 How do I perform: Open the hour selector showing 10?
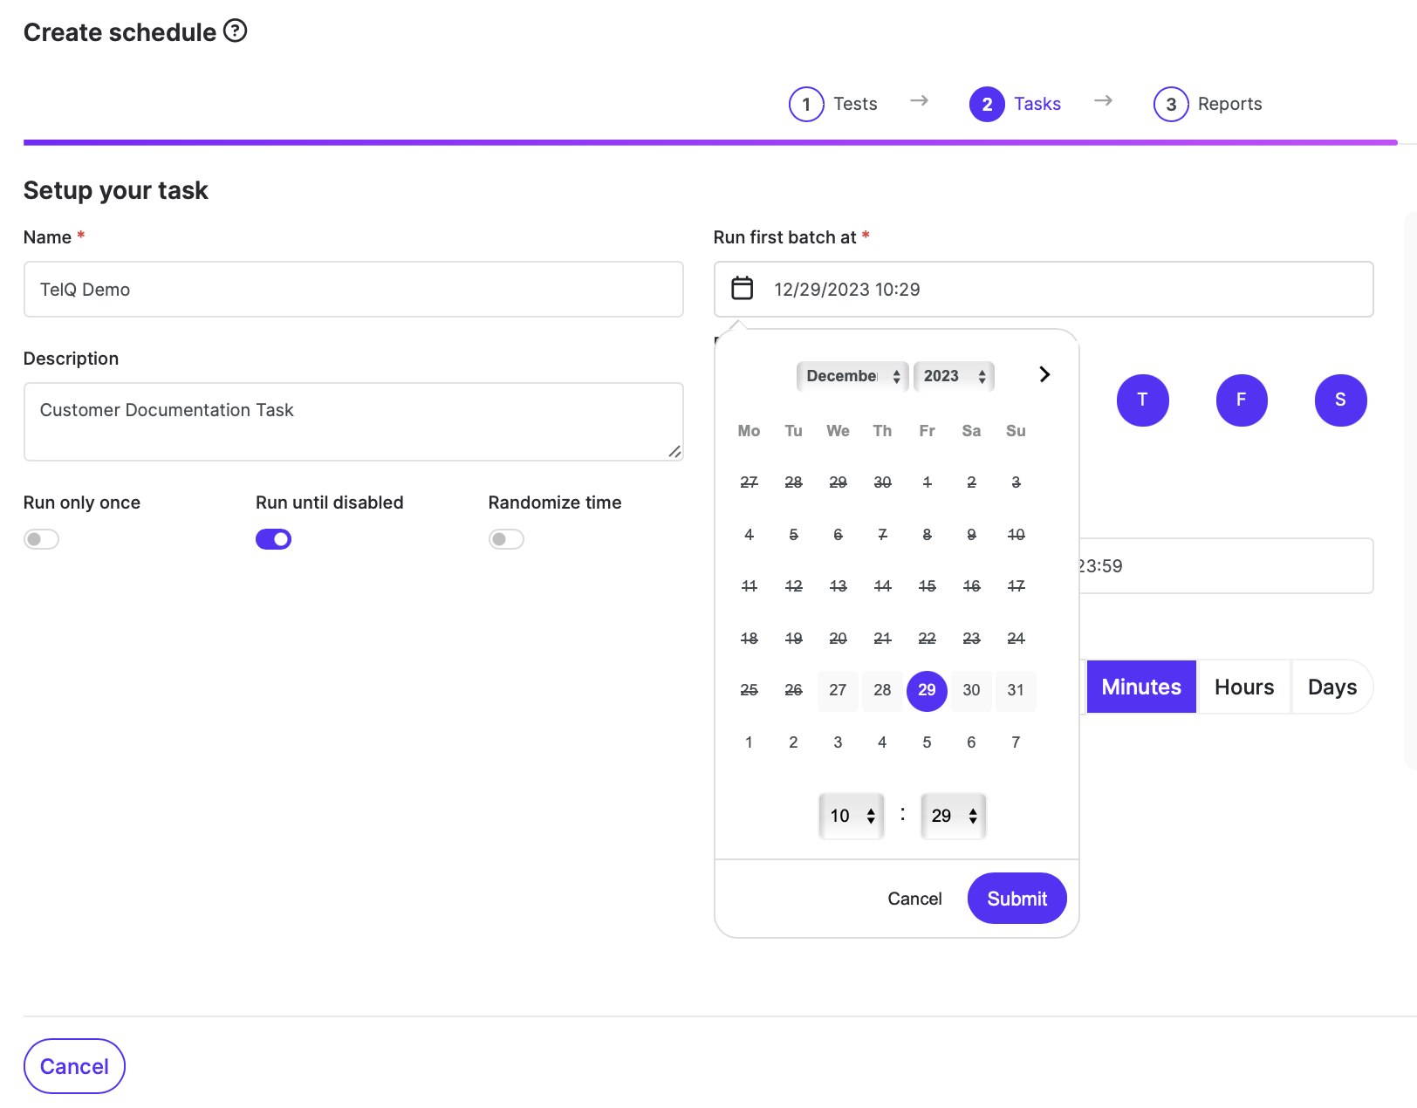[x=852, y=816]
